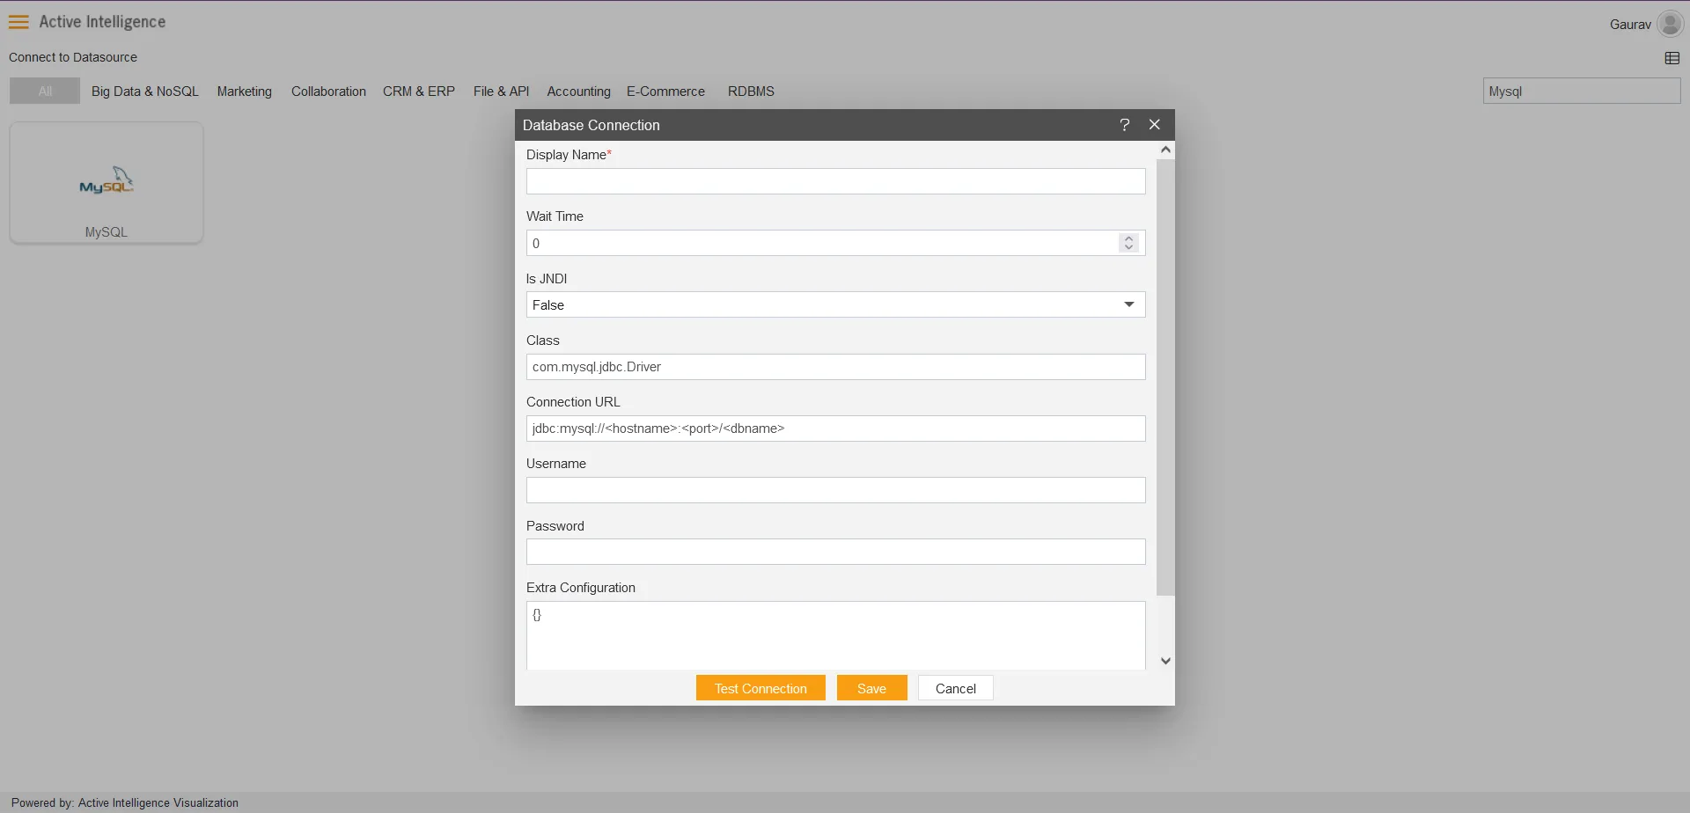Switch to the E-Commerce tab
The width and height of the screenshot is (1690, 813).
tap(665, 92)
